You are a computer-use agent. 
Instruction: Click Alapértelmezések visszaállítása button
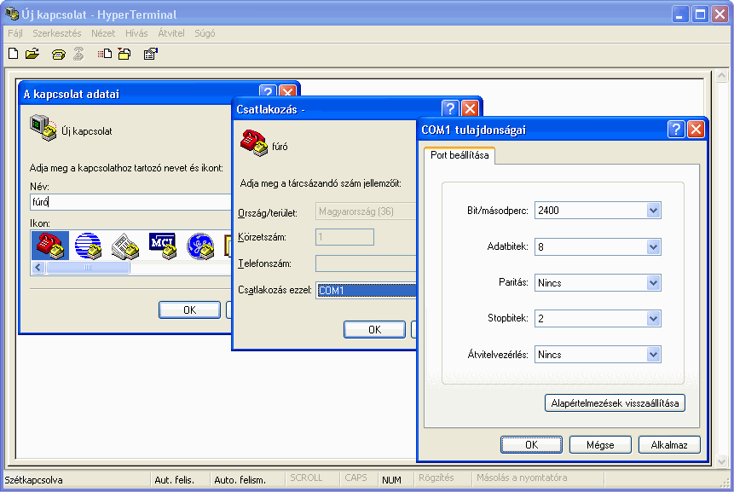[x=615, y=403]
